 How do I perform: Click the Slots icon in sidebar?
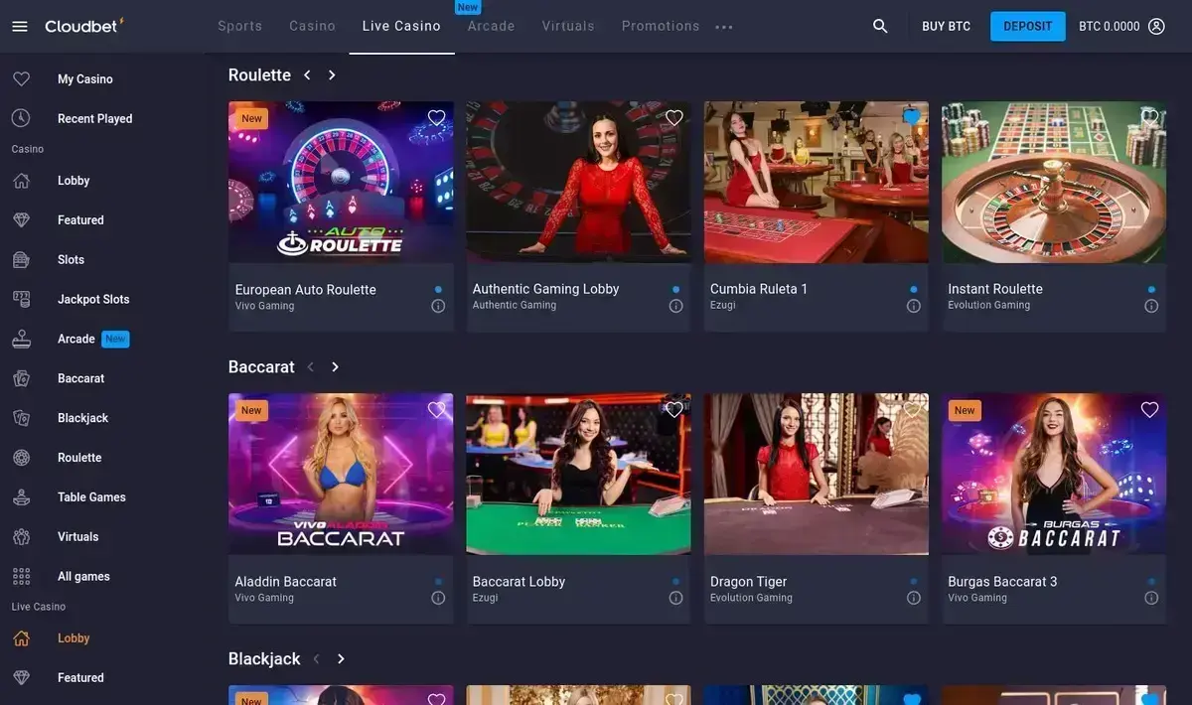(x=21, y=259)
